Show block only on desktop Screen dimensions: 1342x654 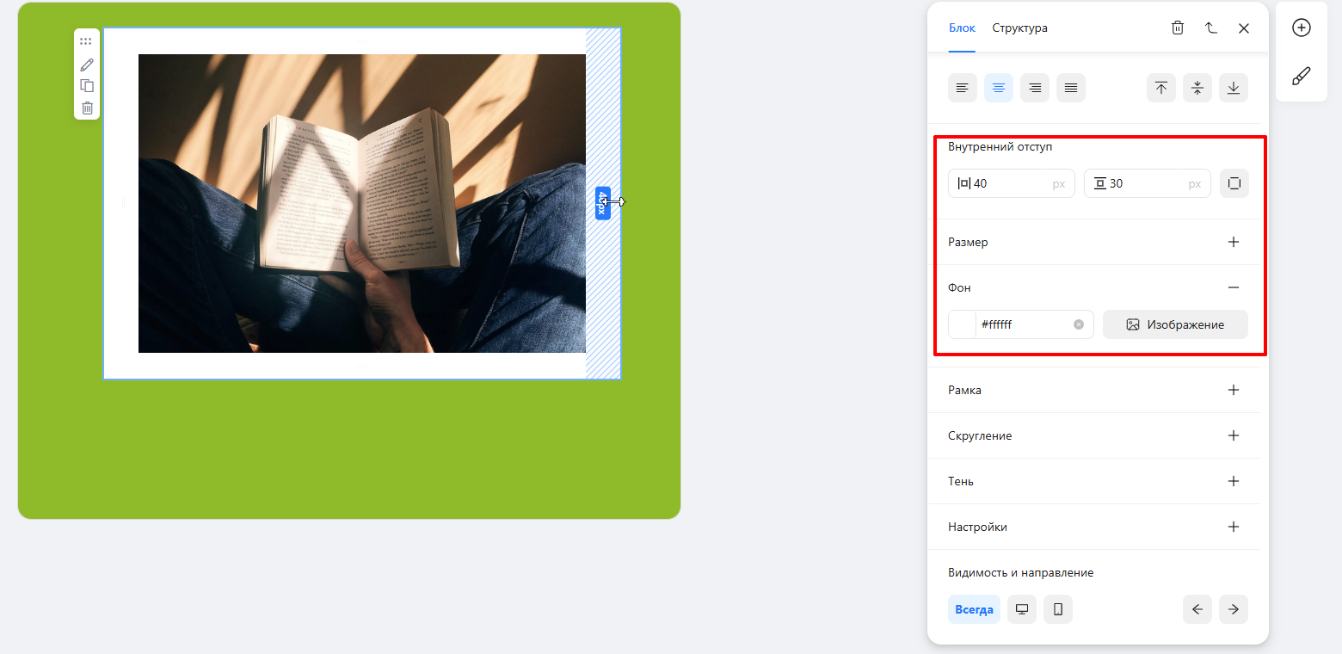pos(1022,609)
